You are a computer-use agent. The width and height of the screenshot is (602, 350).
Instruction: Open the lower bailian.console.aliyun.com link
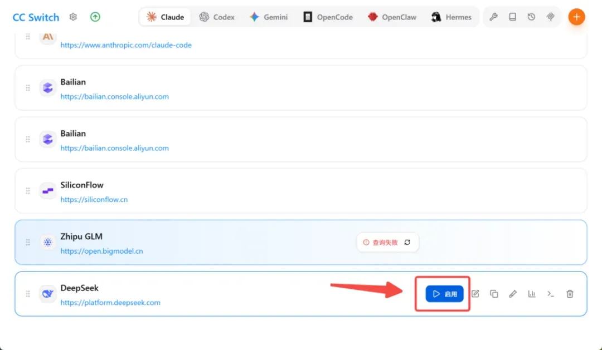[x=114, y=148]
